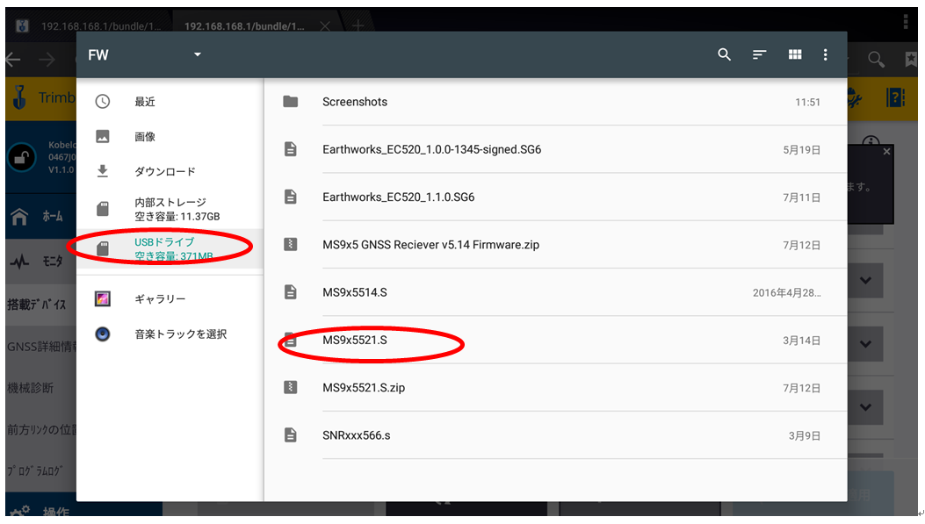Open the Screenshots folder
Screen dimensions: 925x524
pyautogui.click(x=355, y=102)
